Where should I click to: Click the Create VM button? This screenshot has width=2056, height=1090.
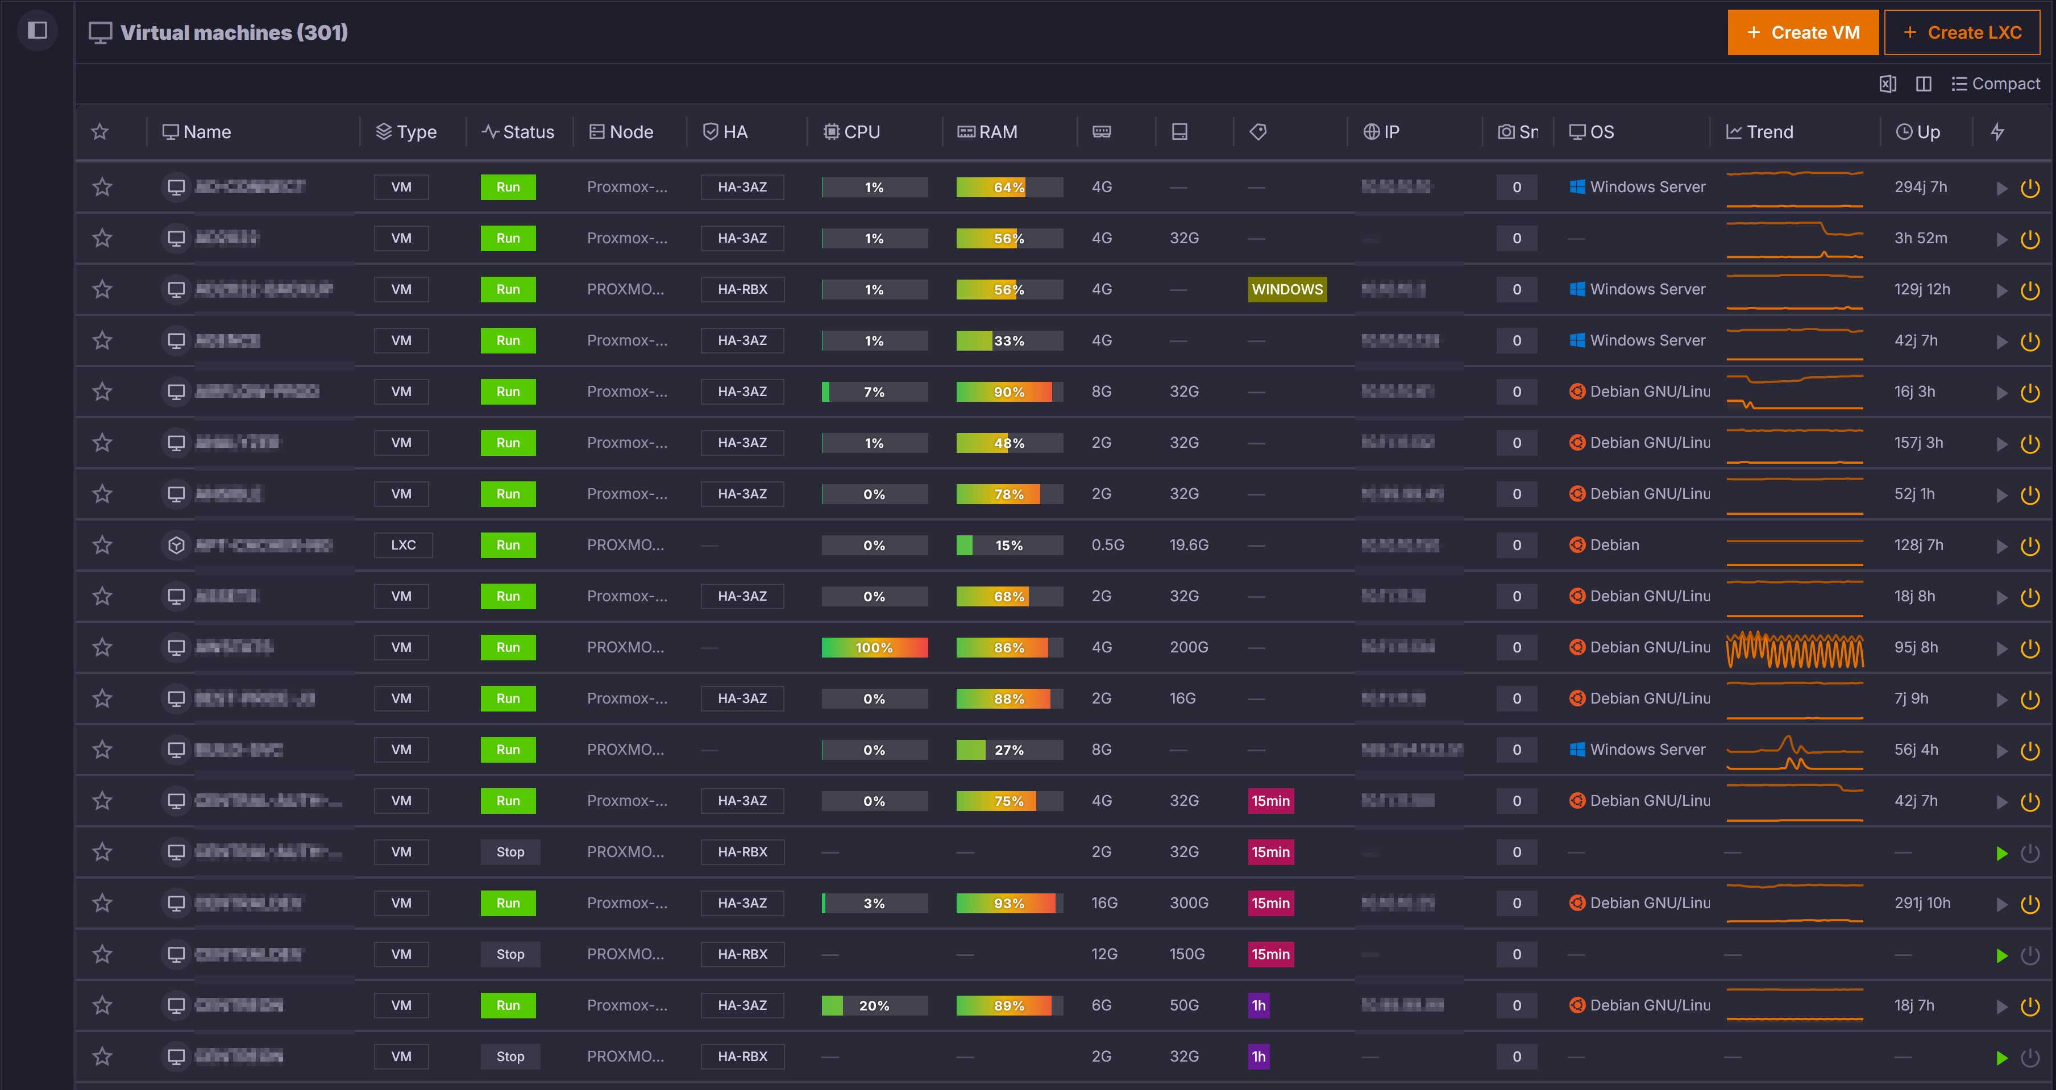click(1803, 32)
